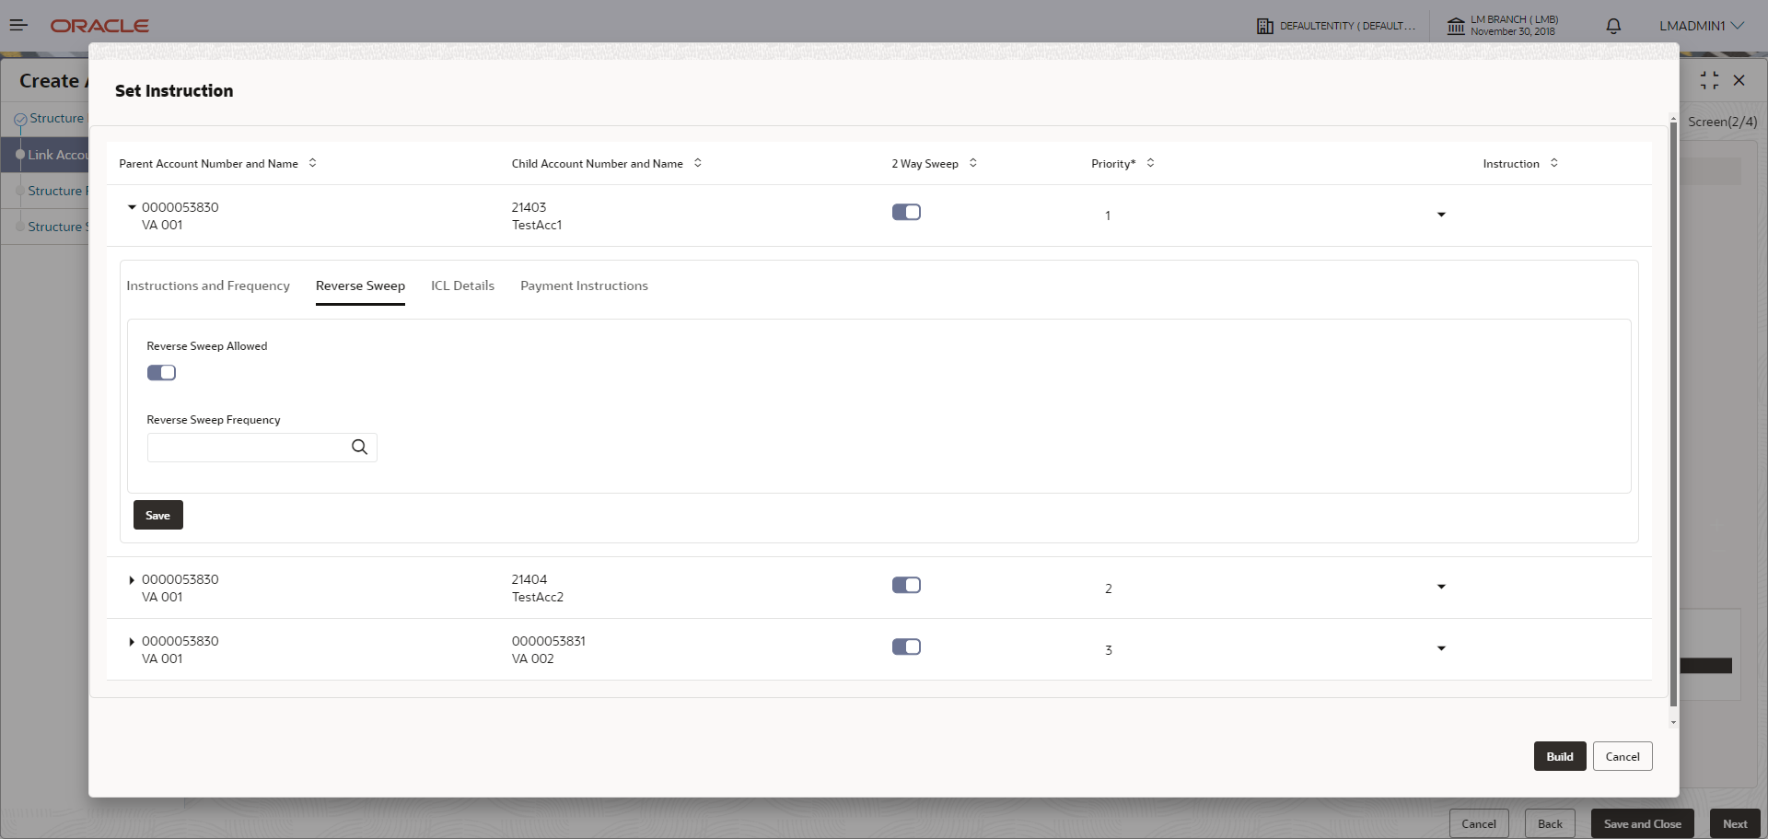Image resolution: width=1768 pixels, height=839 pixels.
Task: Select child account text TestAcc2
Action: (x=538, y=598)
